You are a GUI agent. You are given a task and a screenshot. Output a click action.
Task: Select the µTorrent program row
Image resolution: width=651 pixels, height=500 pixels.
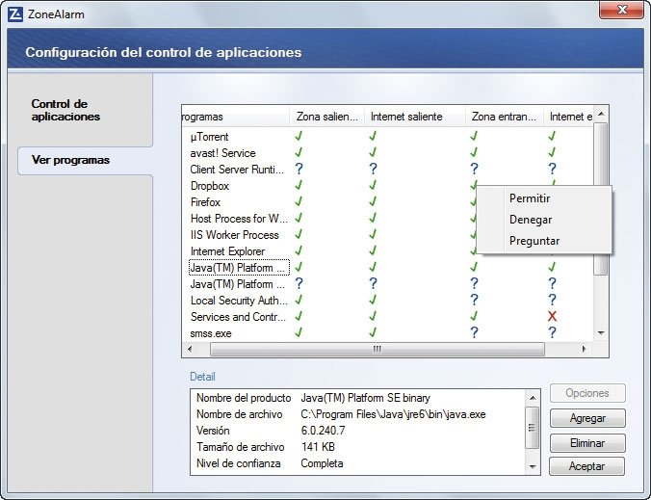coord(209,137)
